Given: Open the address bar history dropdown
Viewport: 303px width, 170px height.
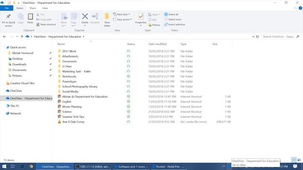Looking at the screenshot, I should tap(253, 37).
